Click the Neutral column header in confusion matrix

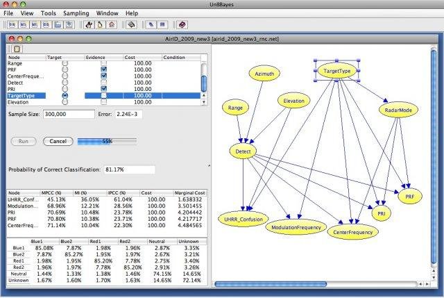162,241
